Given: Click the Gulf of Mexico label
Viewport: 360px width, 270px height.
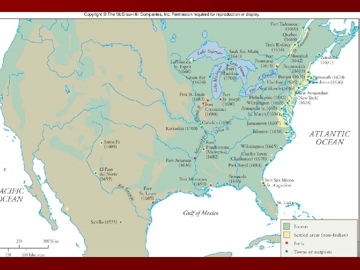Looking at the screenshot, I should [x=200, y=213].
